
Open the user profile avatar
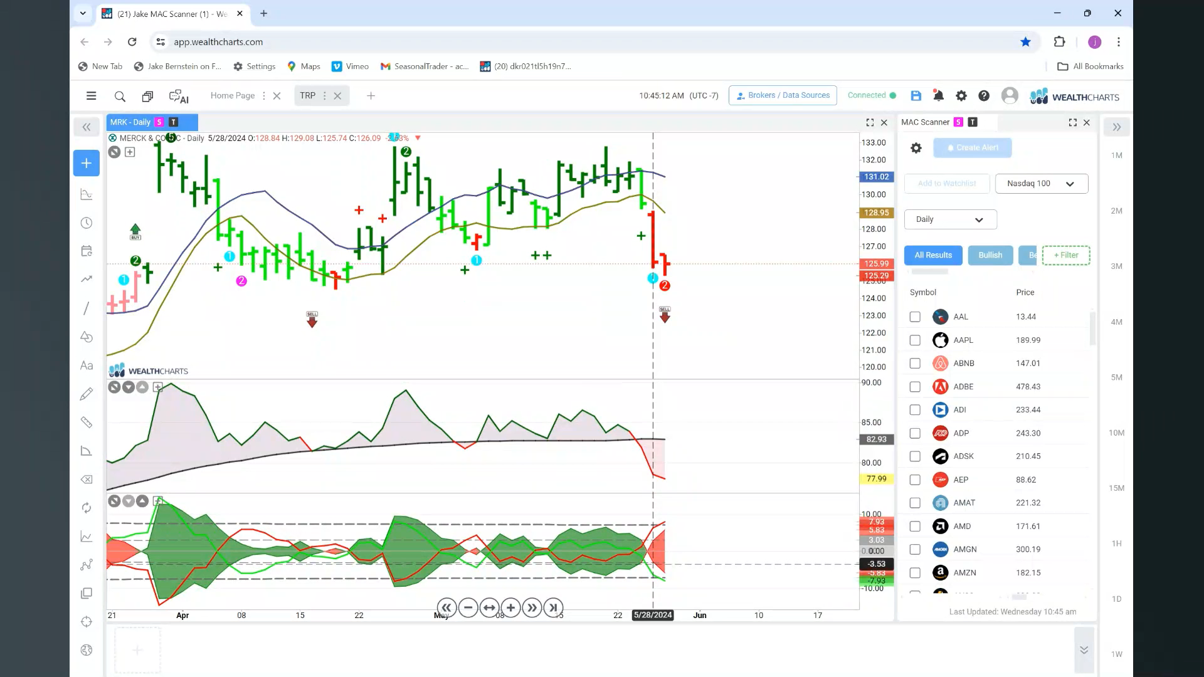tap(1010, 95)
